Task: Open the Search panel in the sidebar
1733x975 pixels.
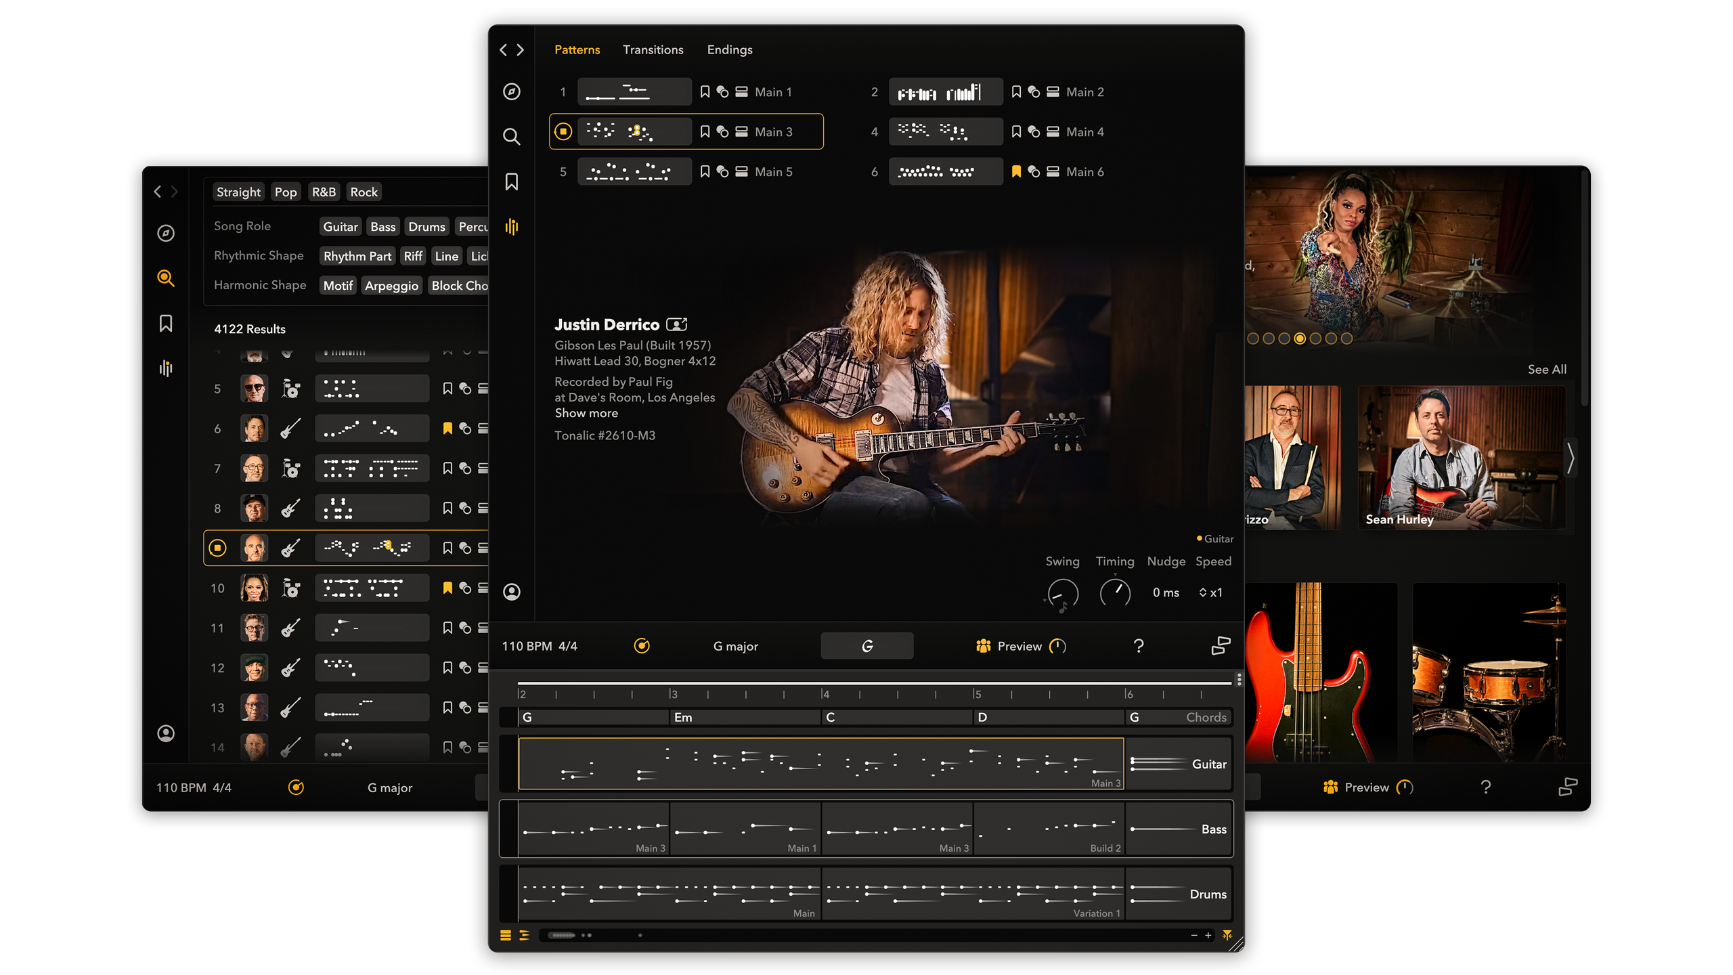Action: coord(512,137)
